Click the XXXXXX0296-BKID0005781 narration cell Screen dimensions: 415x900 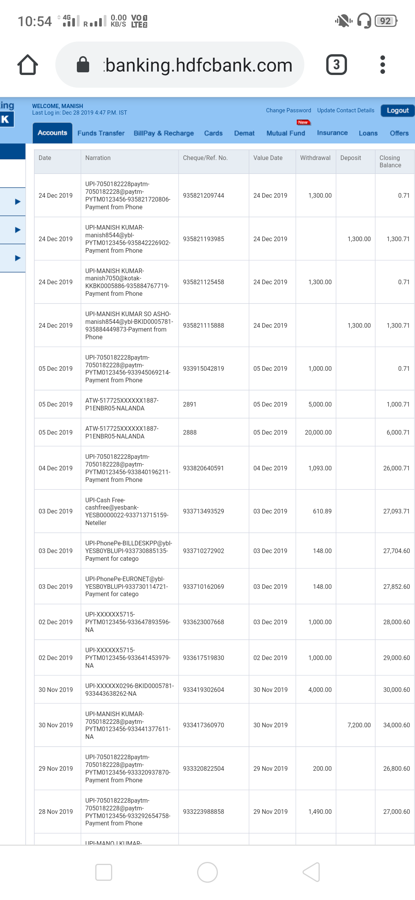[x=129, y=690]
